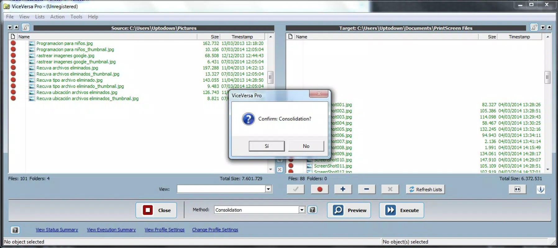The image size is (558, 248).
Task: Click the Execute button
Action: click(x=401, y=210)
